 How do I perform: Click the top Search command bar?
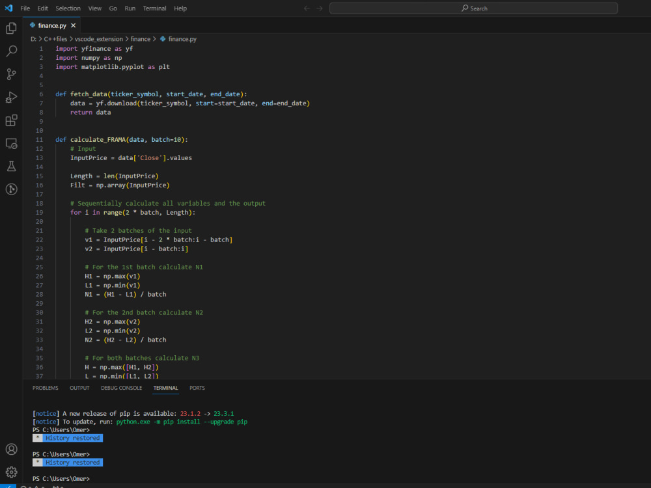474,8
